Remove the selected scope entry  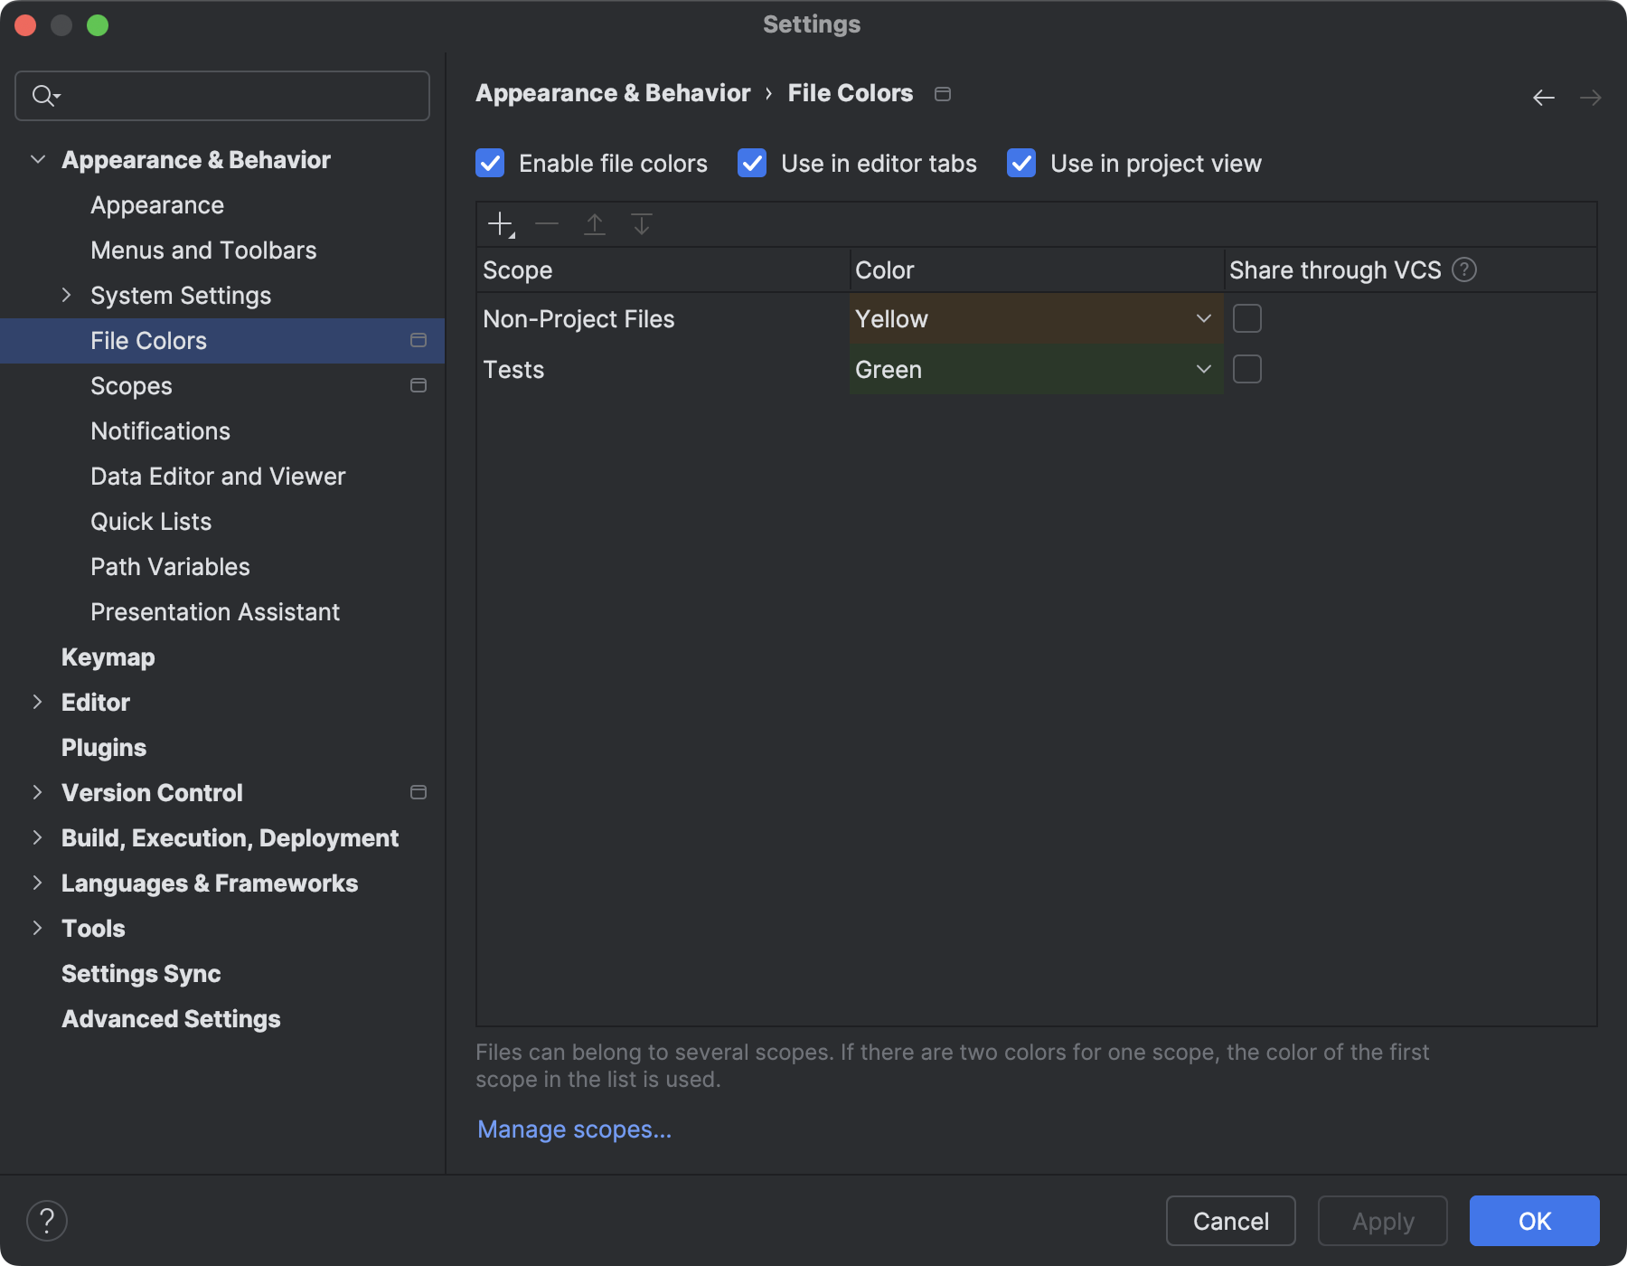click(547, 224)
